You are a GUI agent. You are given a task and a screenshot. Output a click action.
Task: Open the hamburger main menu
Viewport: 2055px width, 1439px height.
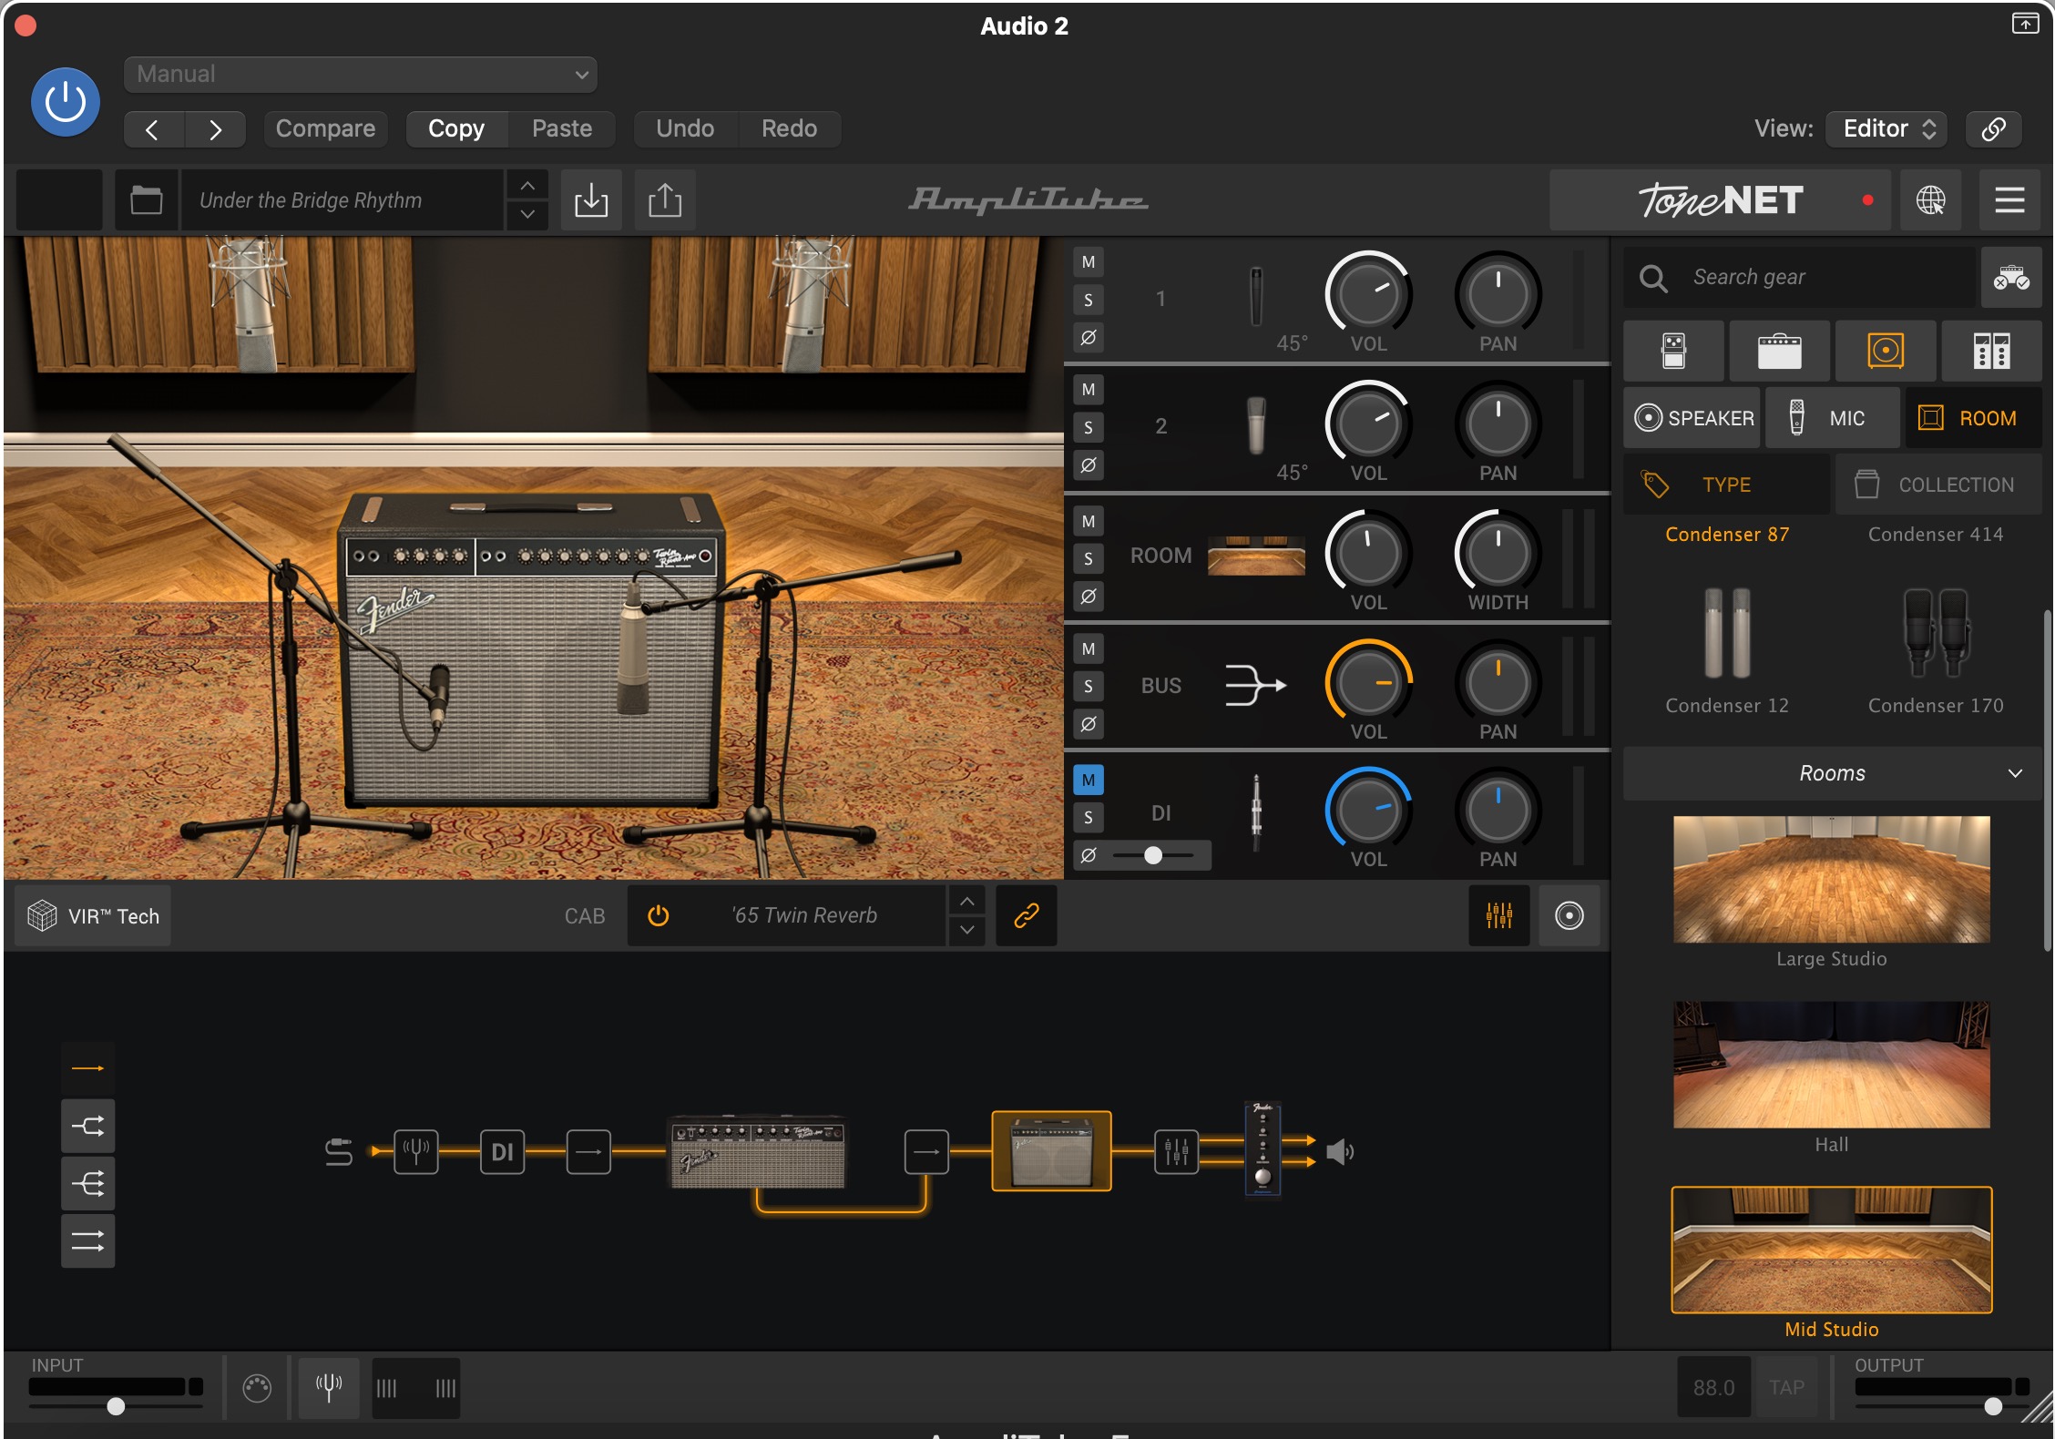click(x=2009, y=199)
